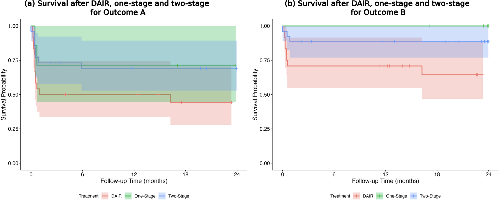Select the One-Stage legend swatch under Outcome A
The height and width of the screenshot is (200, 500).
click(128, 196)
